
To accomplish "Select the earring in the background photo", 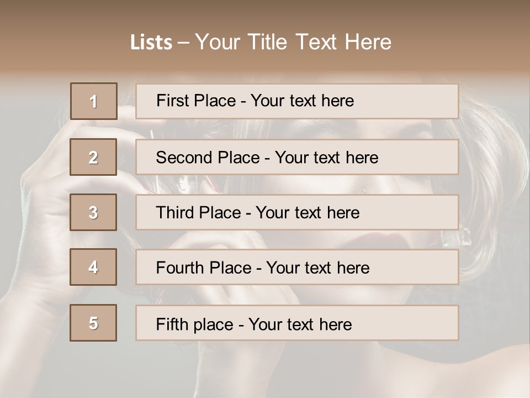I will [x=465, y=238].
